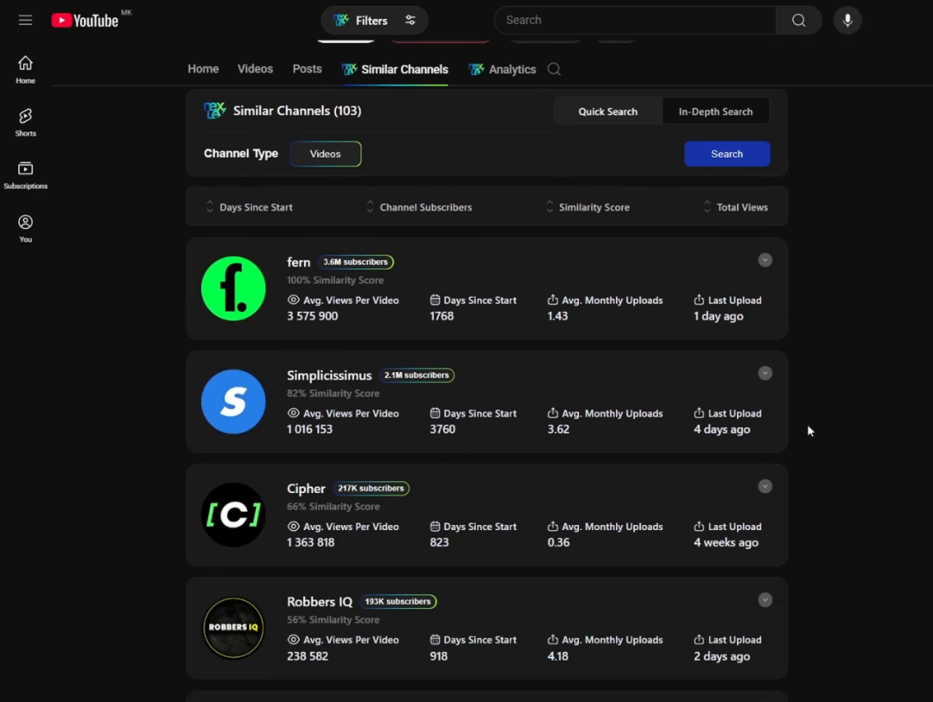Click the search magnifier button
Viewport: 933px width, 702px height.
click(798, 20)
